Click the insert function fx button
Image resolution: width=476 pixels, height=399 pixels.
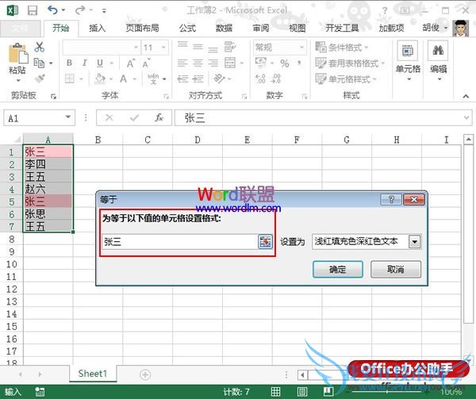(x=159, y=117)
